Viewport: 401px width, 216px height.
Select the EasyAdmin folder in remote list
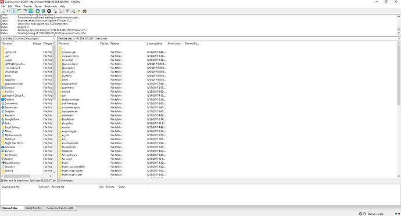[68, 119]
